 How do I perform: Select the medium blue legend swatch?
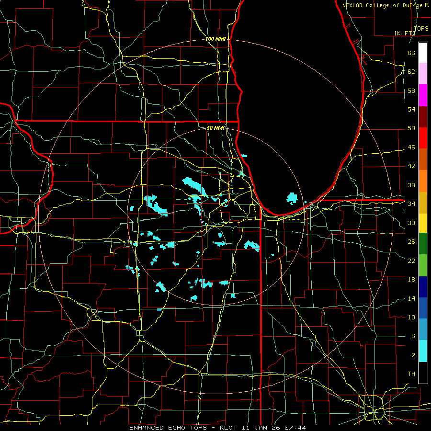pos(423,308)
